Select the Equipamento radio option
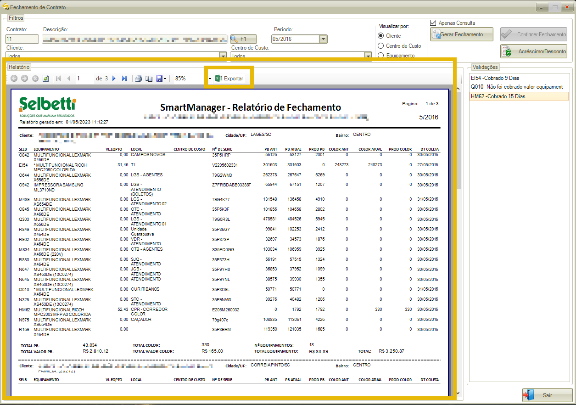 point(380,56)
